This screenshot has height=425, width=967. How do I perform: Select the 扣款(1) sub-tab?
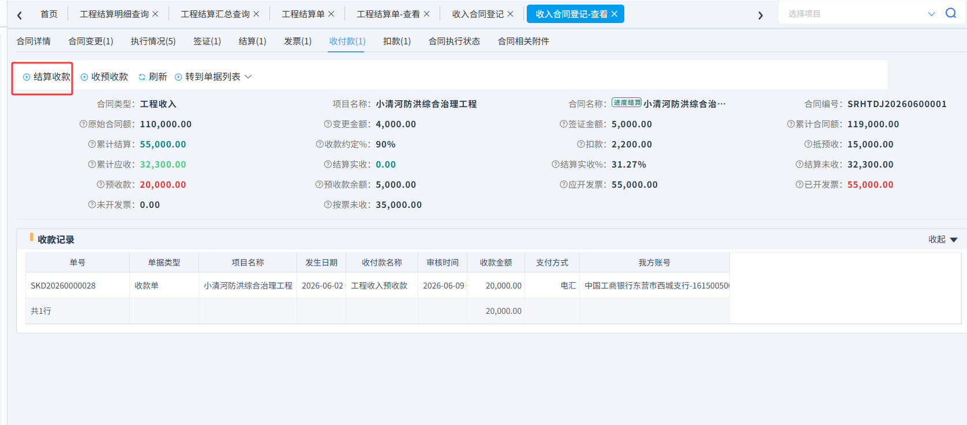coord(397,41)
